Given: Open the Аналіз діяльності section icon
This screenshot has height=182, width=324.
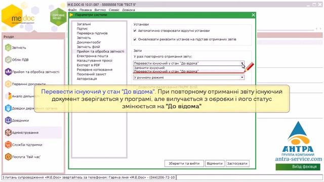Looking at the screenshot, I should 8,96.
